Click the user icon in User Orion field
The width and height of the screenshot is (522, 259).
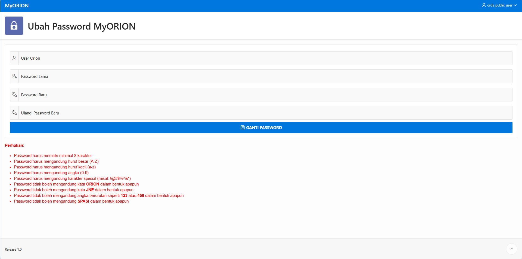tap(14, 58)
